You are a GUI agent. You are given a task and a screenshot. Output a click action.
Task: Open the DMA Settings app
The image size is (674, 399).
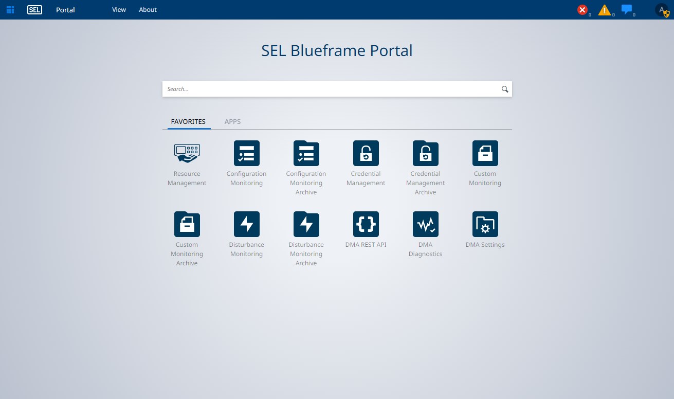[485, 224]
